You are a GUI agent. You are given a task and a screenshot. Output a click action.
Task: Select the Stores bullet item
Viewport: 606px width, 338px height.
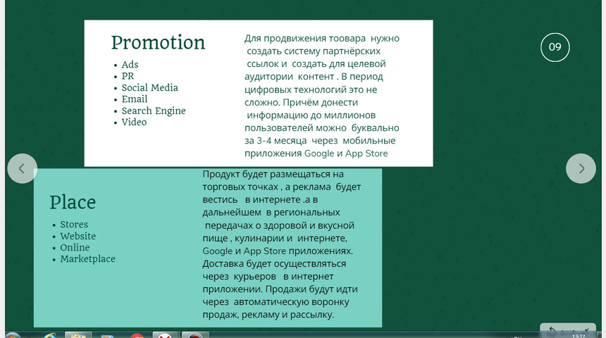pyautogui.click(x=74, y=225)
